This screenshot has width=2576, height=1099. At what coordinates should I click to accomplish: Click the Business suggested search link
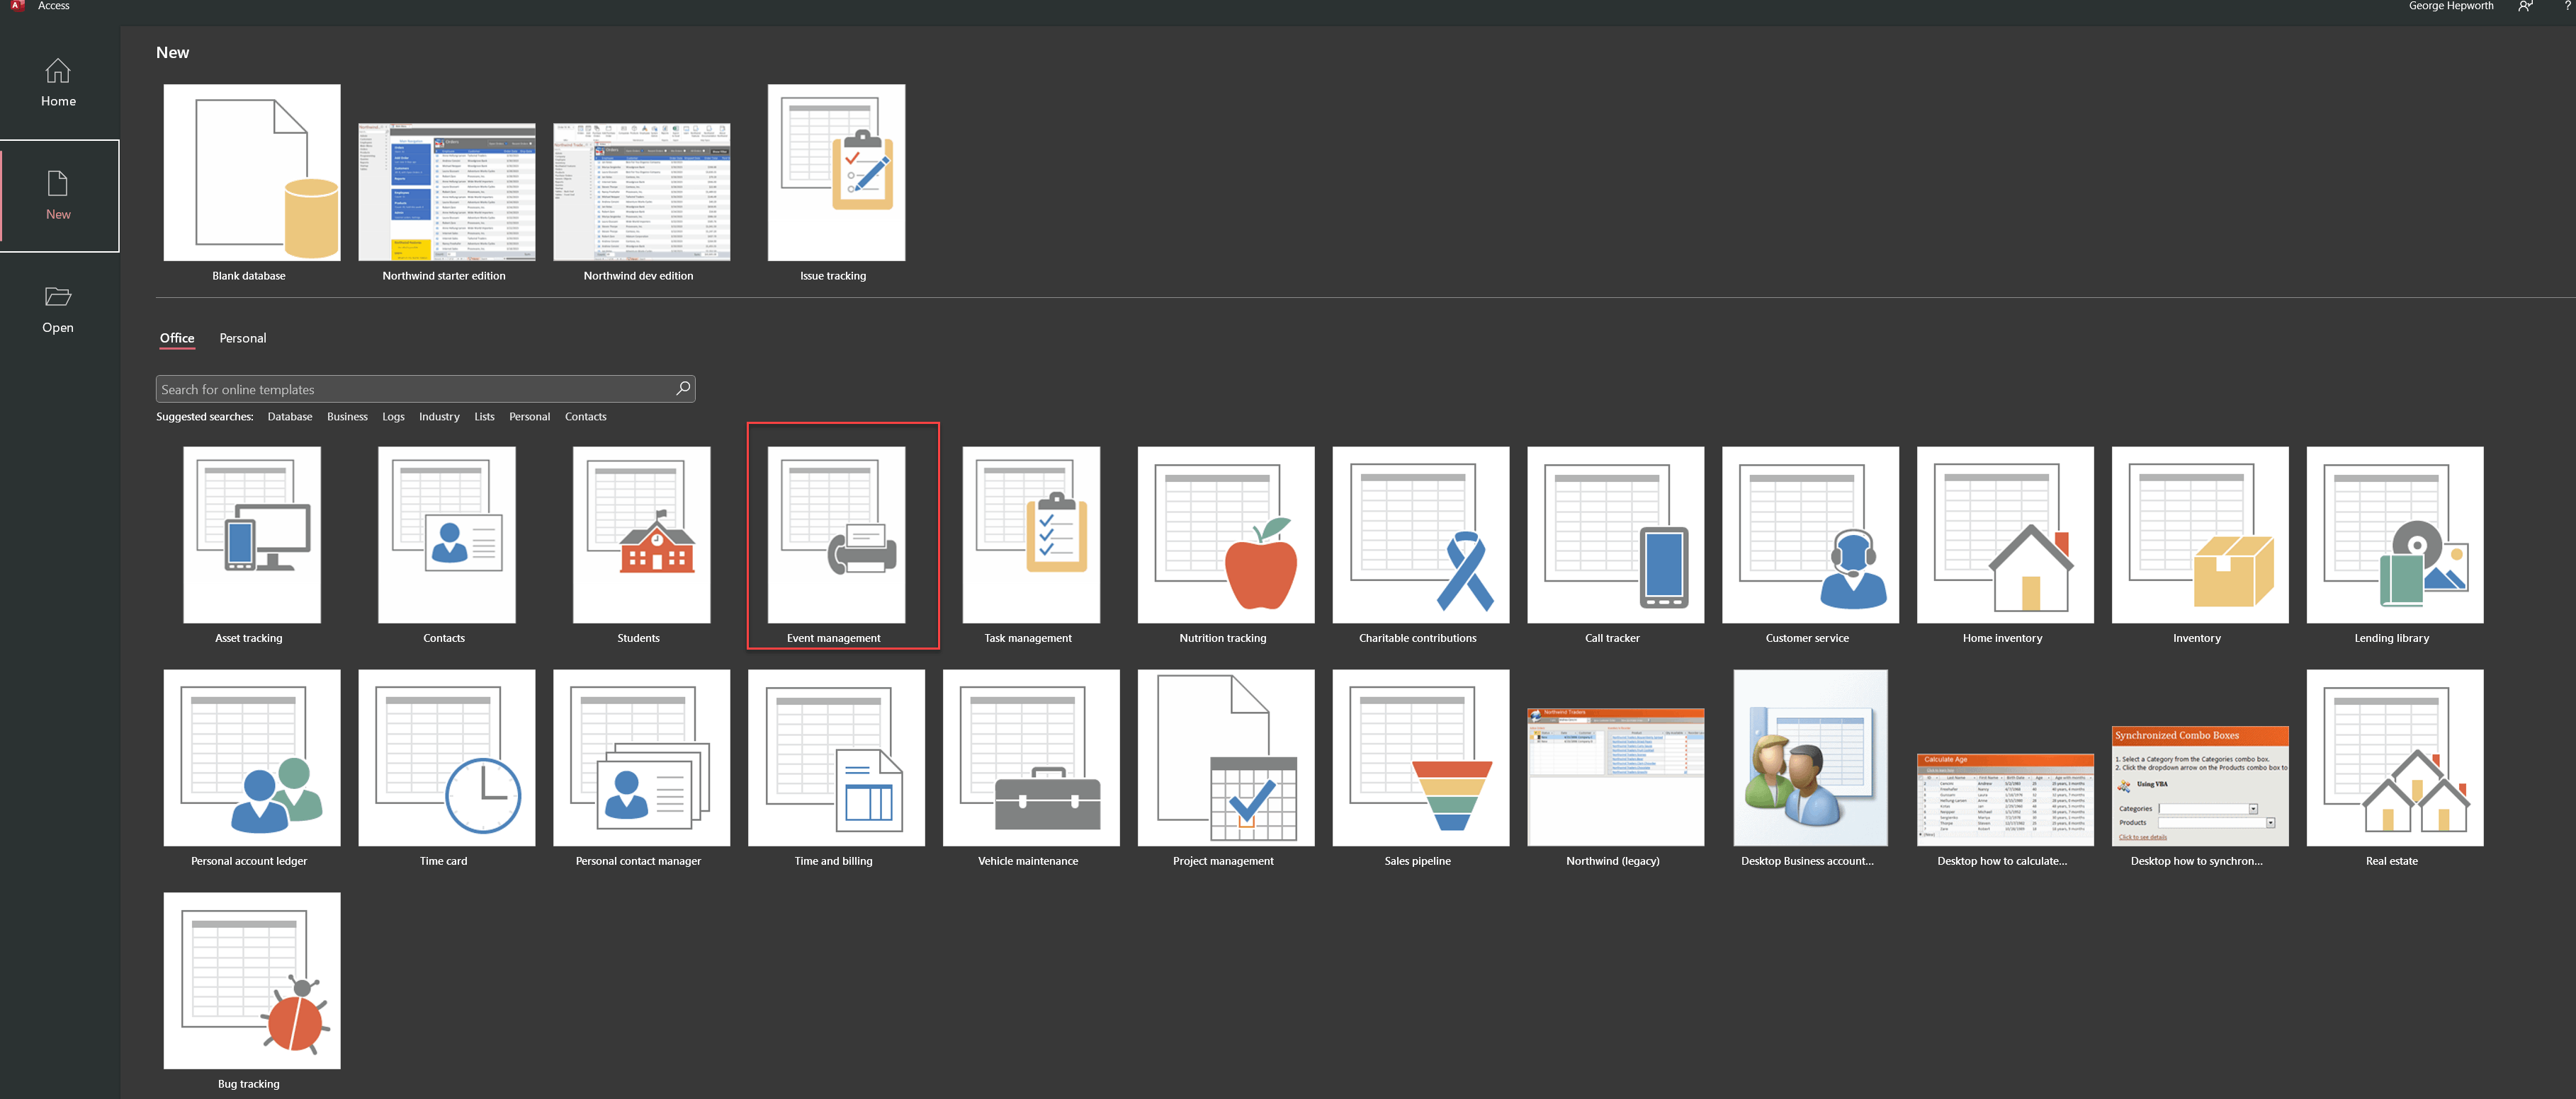[x=347, y=417]
